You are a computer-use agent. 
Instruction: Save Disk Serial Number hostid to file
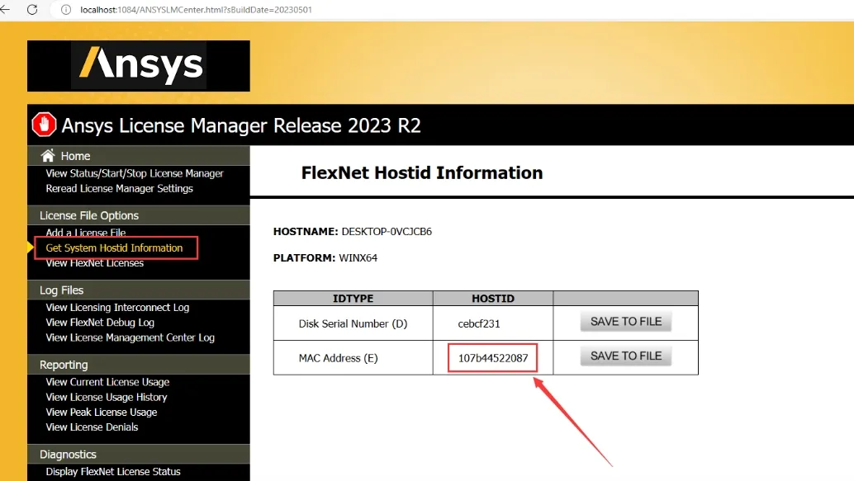tap(626, 322)
